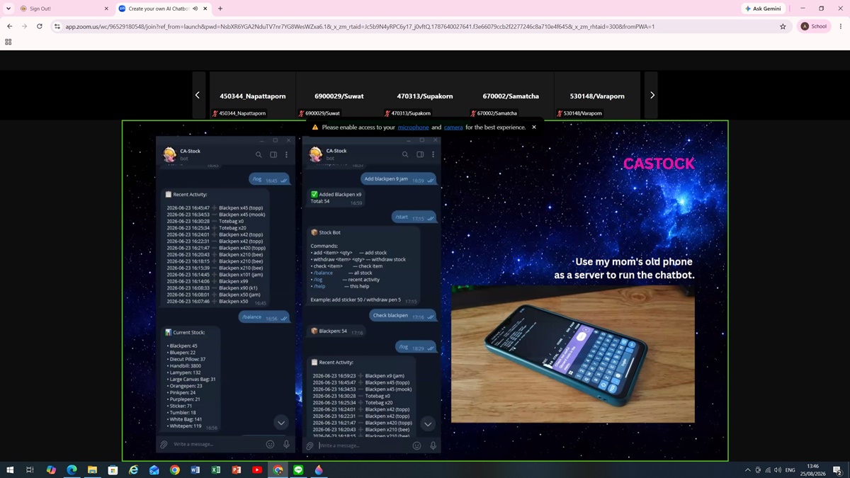The image size is (850, 478).
Task: Toggle side panel in right CA-Stock window
Action: coord(420,154)
